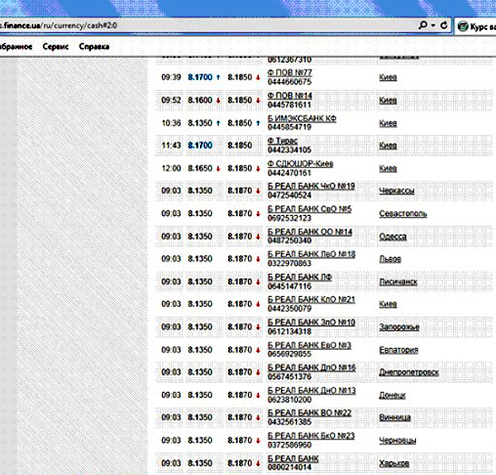Click the search magnifier icon in address bar
This screenshot has width=496, height=475.
(x=423, y=25)
